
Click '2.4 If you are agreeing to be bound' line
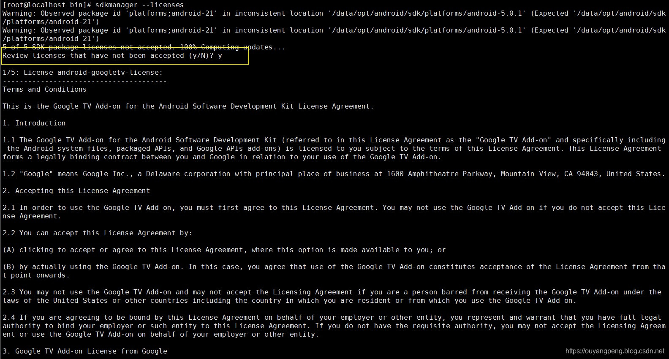pos(332,318)
